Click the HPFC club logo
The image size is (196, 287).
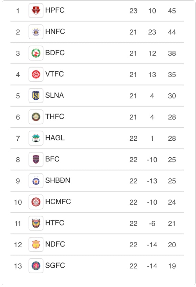36,10
